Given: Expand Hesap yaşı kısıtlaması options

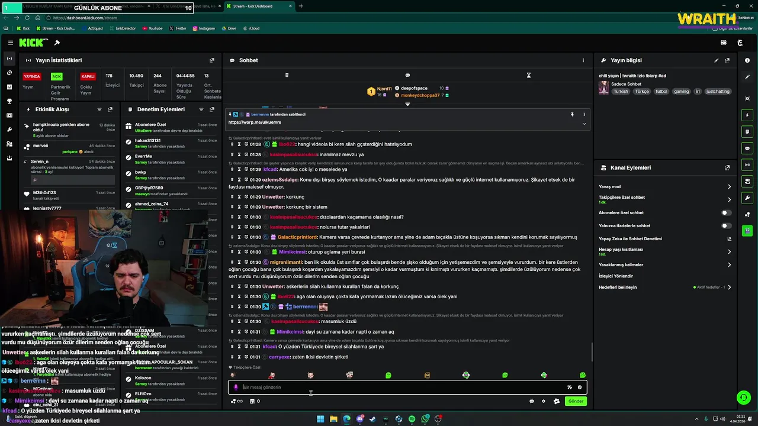Looking at the screenshot, I should coord(730,251).
